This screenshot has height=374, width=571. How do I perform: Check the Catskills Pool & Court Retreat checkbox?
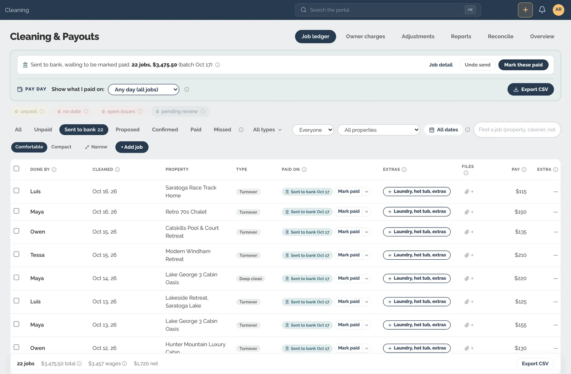tap(16, 231)
